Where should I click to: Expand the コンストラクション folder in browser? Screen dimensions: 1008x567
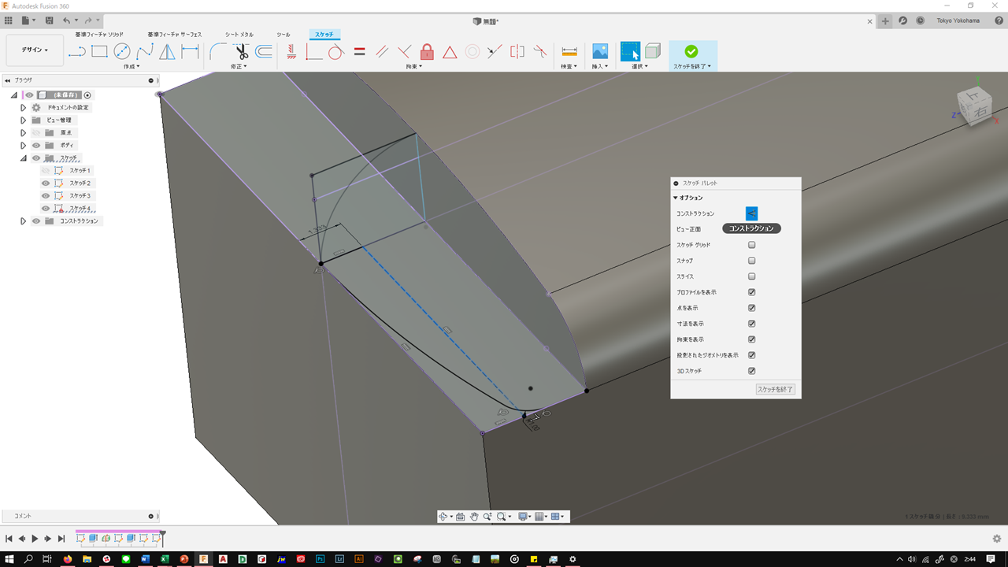[24, 221]
